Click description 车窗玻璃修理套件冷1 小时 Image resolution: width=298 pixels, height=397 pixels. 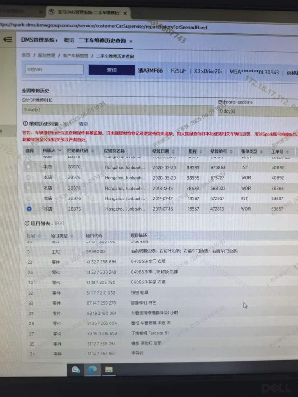tap(155, 313)
